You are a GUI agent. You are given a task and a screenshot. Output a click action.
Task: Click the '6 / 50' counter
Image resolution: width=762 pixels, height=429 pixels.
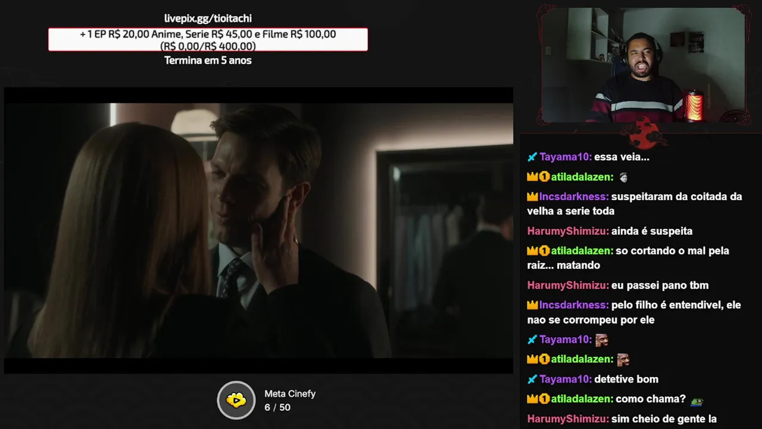point(277,408)
